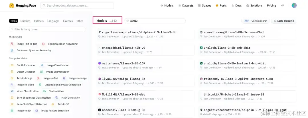This screenshot has height=118, width=308.
Task: Click the Full-text search button
Action: (255, 21)
